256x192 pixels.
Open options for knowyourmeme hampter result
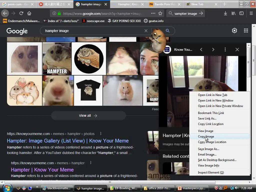91,163
